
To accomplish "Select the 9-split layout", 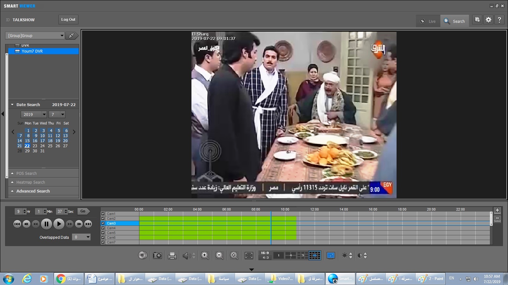I will click(303, 255).
